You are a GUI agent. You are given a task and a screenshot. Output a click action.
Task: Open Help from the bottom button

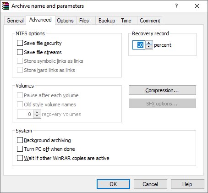coord(187,184)
